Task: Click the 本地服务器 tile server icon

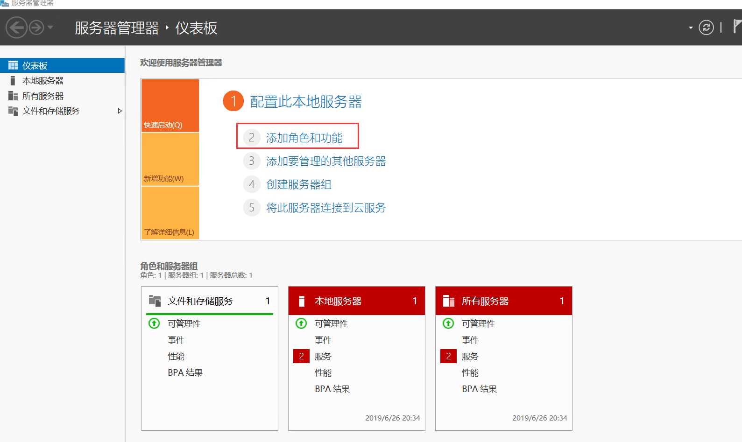Action: [x=302, y=301]
